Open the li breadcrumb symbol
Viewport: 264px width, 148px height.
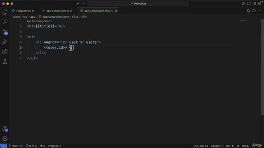coord(84,17)
